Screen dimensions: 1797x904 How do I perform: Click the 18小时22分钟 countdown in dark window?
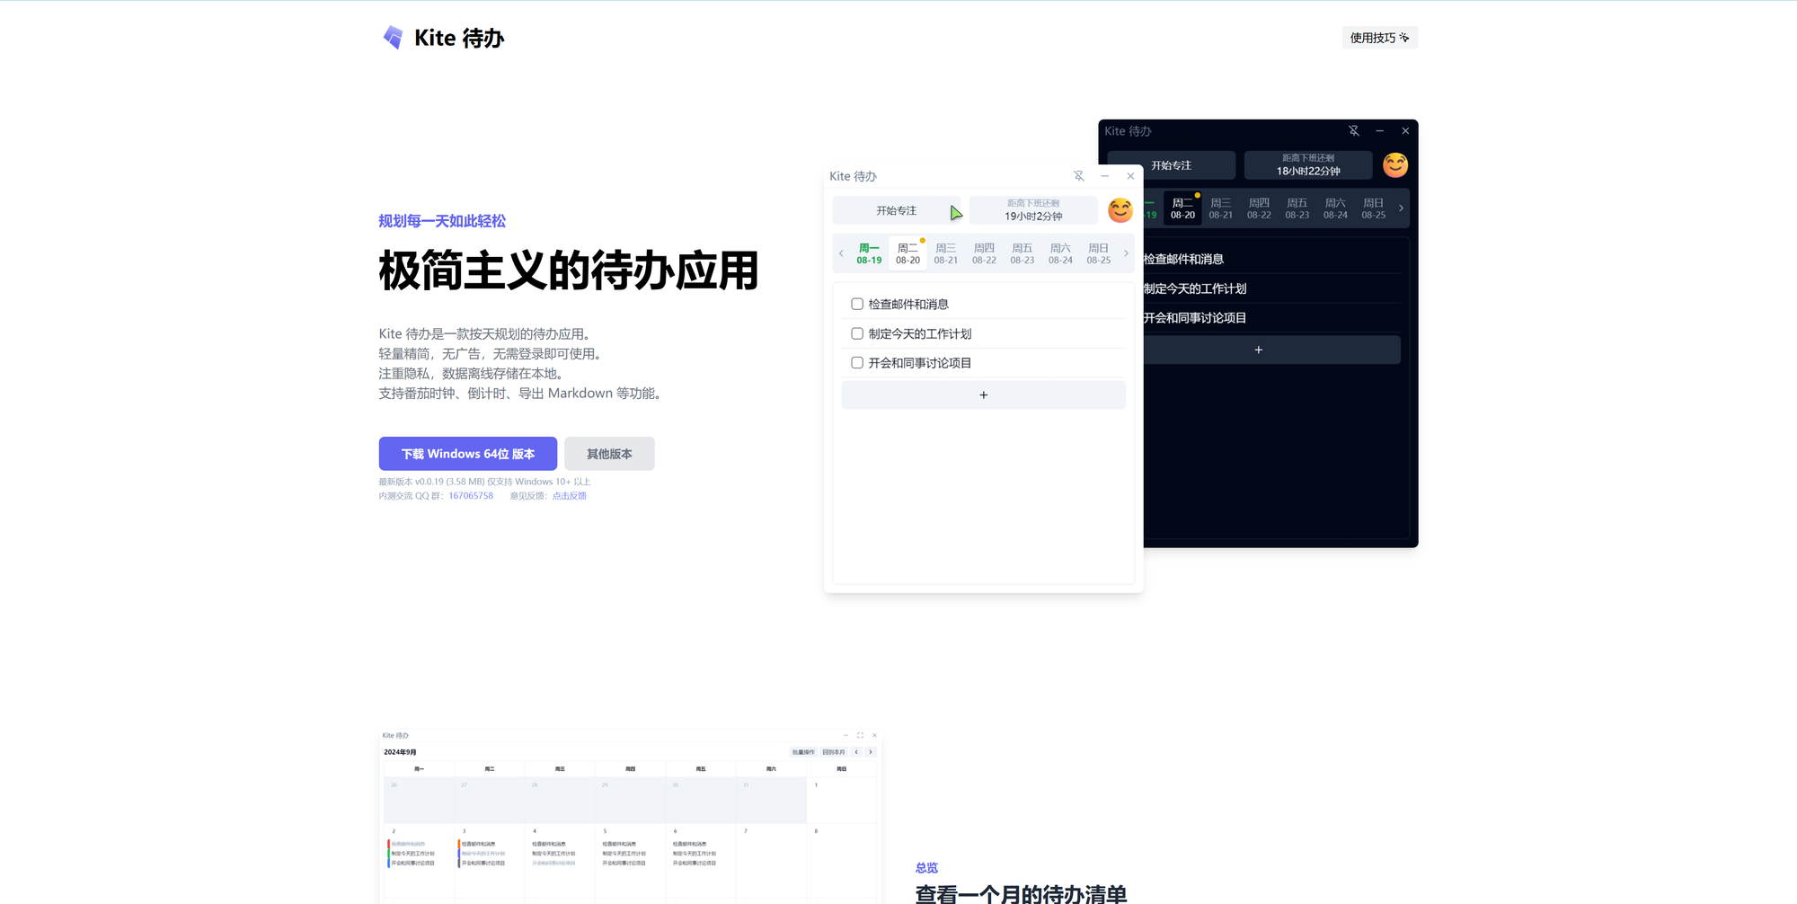point(1308,165)
